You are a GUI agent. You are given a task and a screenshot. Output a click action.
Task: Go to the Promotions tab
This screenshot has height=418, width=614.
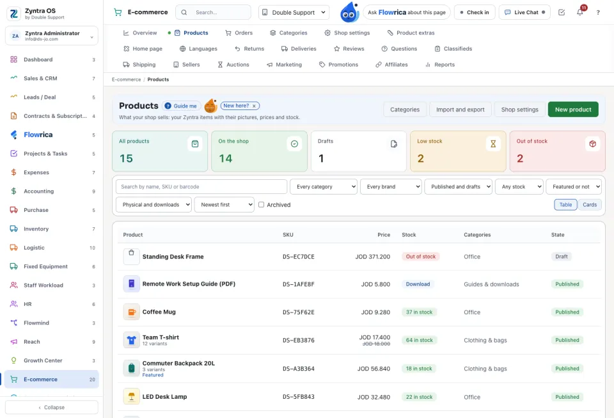(x=338, y=65)
